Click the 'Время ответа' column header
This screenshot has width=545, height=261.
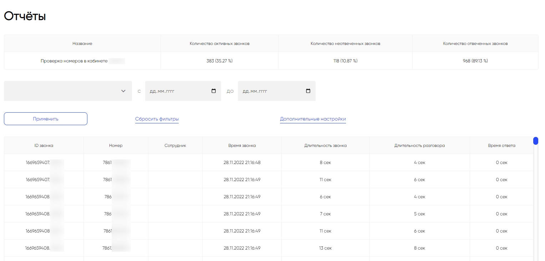[x=501, y=145]
